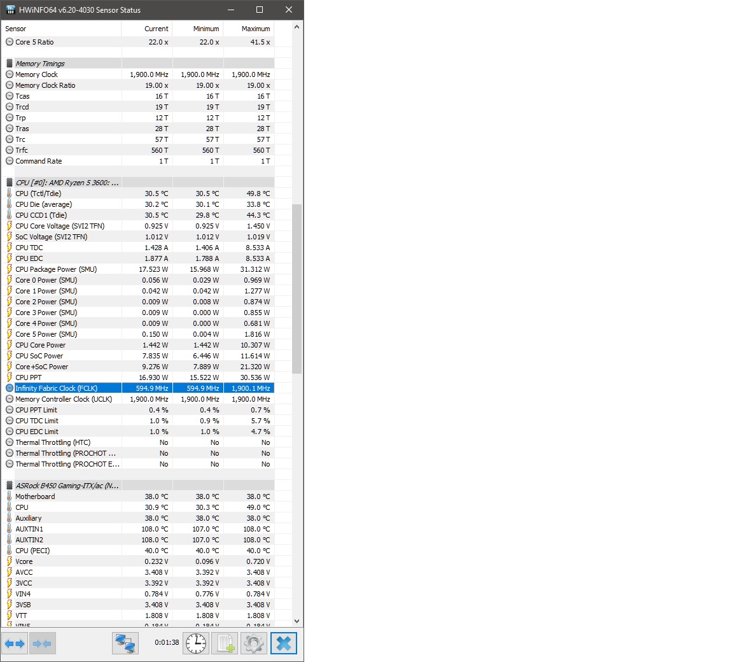The height and width of the screenshot is (662, 733).
Task: Open sensor settings gear icon
Action: click(x=254, y=644)
